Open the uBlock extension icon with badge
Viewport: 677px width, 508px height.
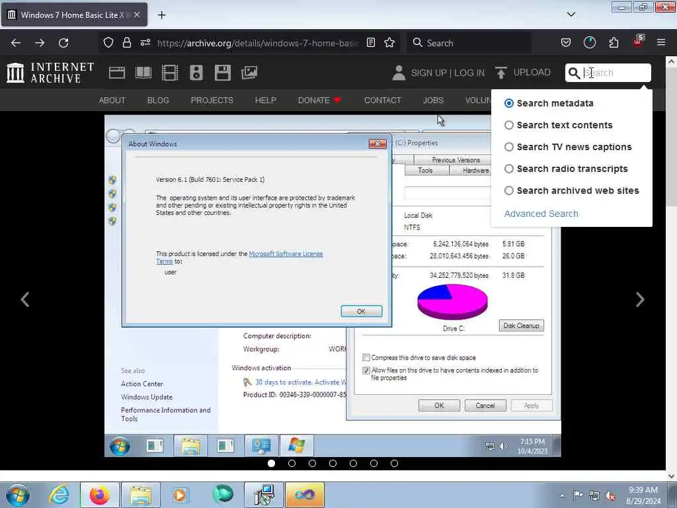(638, 42)
